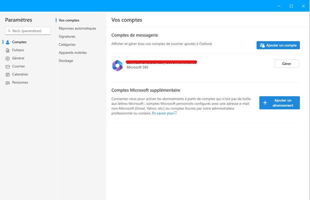Screen dimensions: 310x200
Task: Click the Comptes de messagerie heading
Action: [x=135, y=35]
